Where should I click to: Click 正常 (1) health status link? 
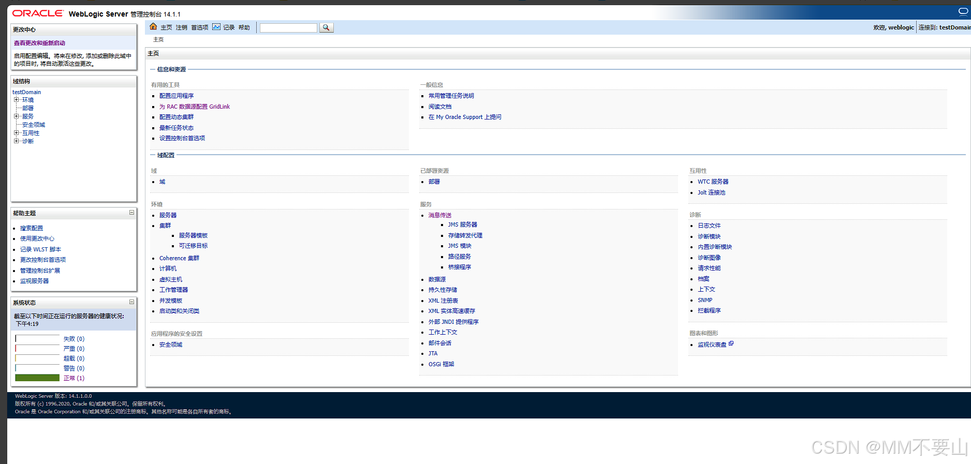pos(74,378)
